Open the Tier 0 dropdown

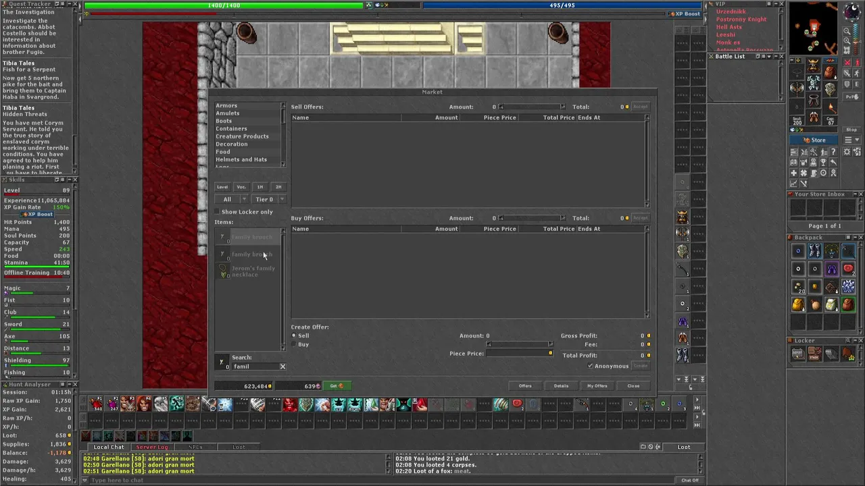(269, 199)
